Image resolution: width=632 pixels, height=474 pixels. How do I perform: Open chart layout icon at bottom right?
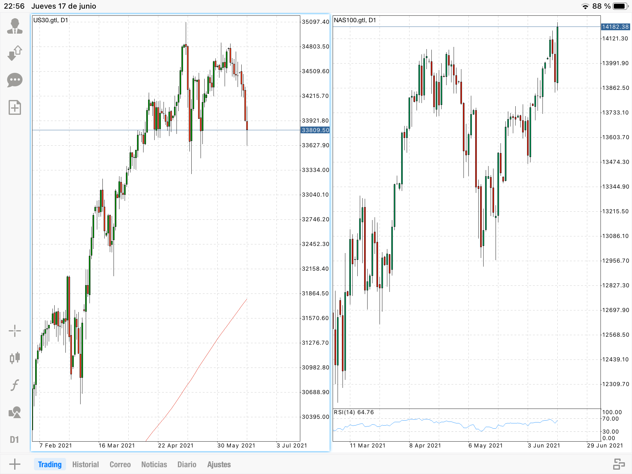pyautogui.click(x=618, y=464)
